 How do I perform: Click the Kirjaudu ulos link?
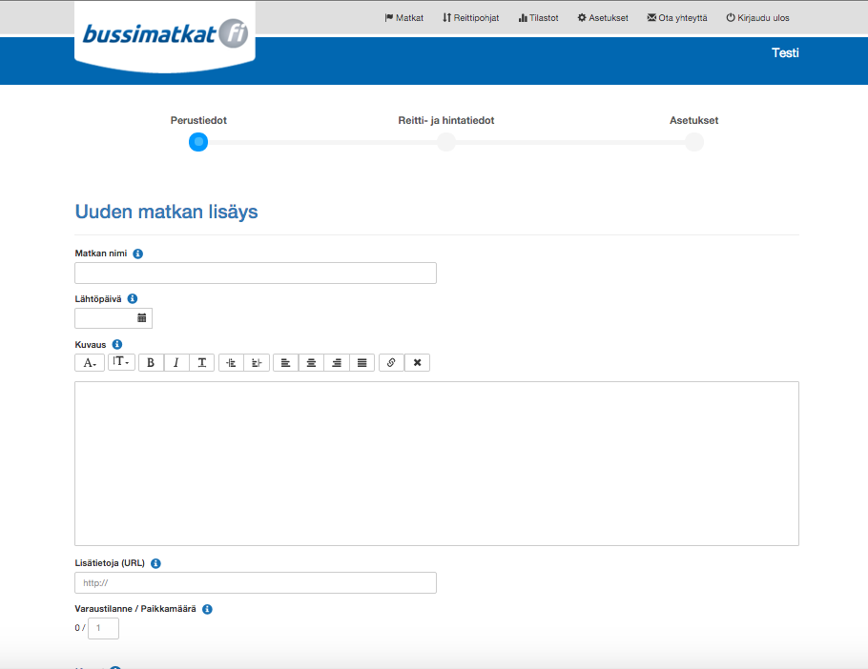tap(757, 18)
